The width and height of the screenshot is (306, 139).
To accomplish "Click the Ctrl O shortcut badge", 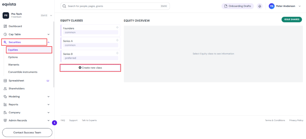I will 44,15.
